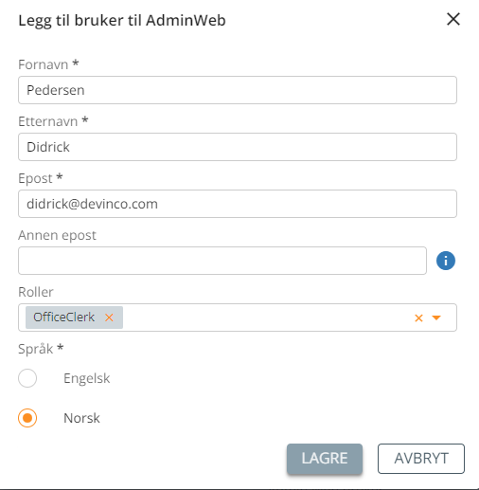
Task: Click the Roller field label
Action: click(x=36, y=292)
